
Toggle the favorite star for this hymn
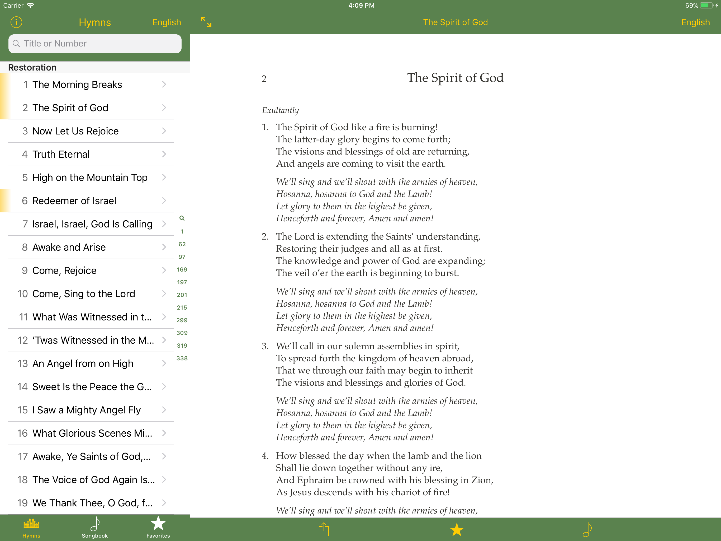(456, 529)
